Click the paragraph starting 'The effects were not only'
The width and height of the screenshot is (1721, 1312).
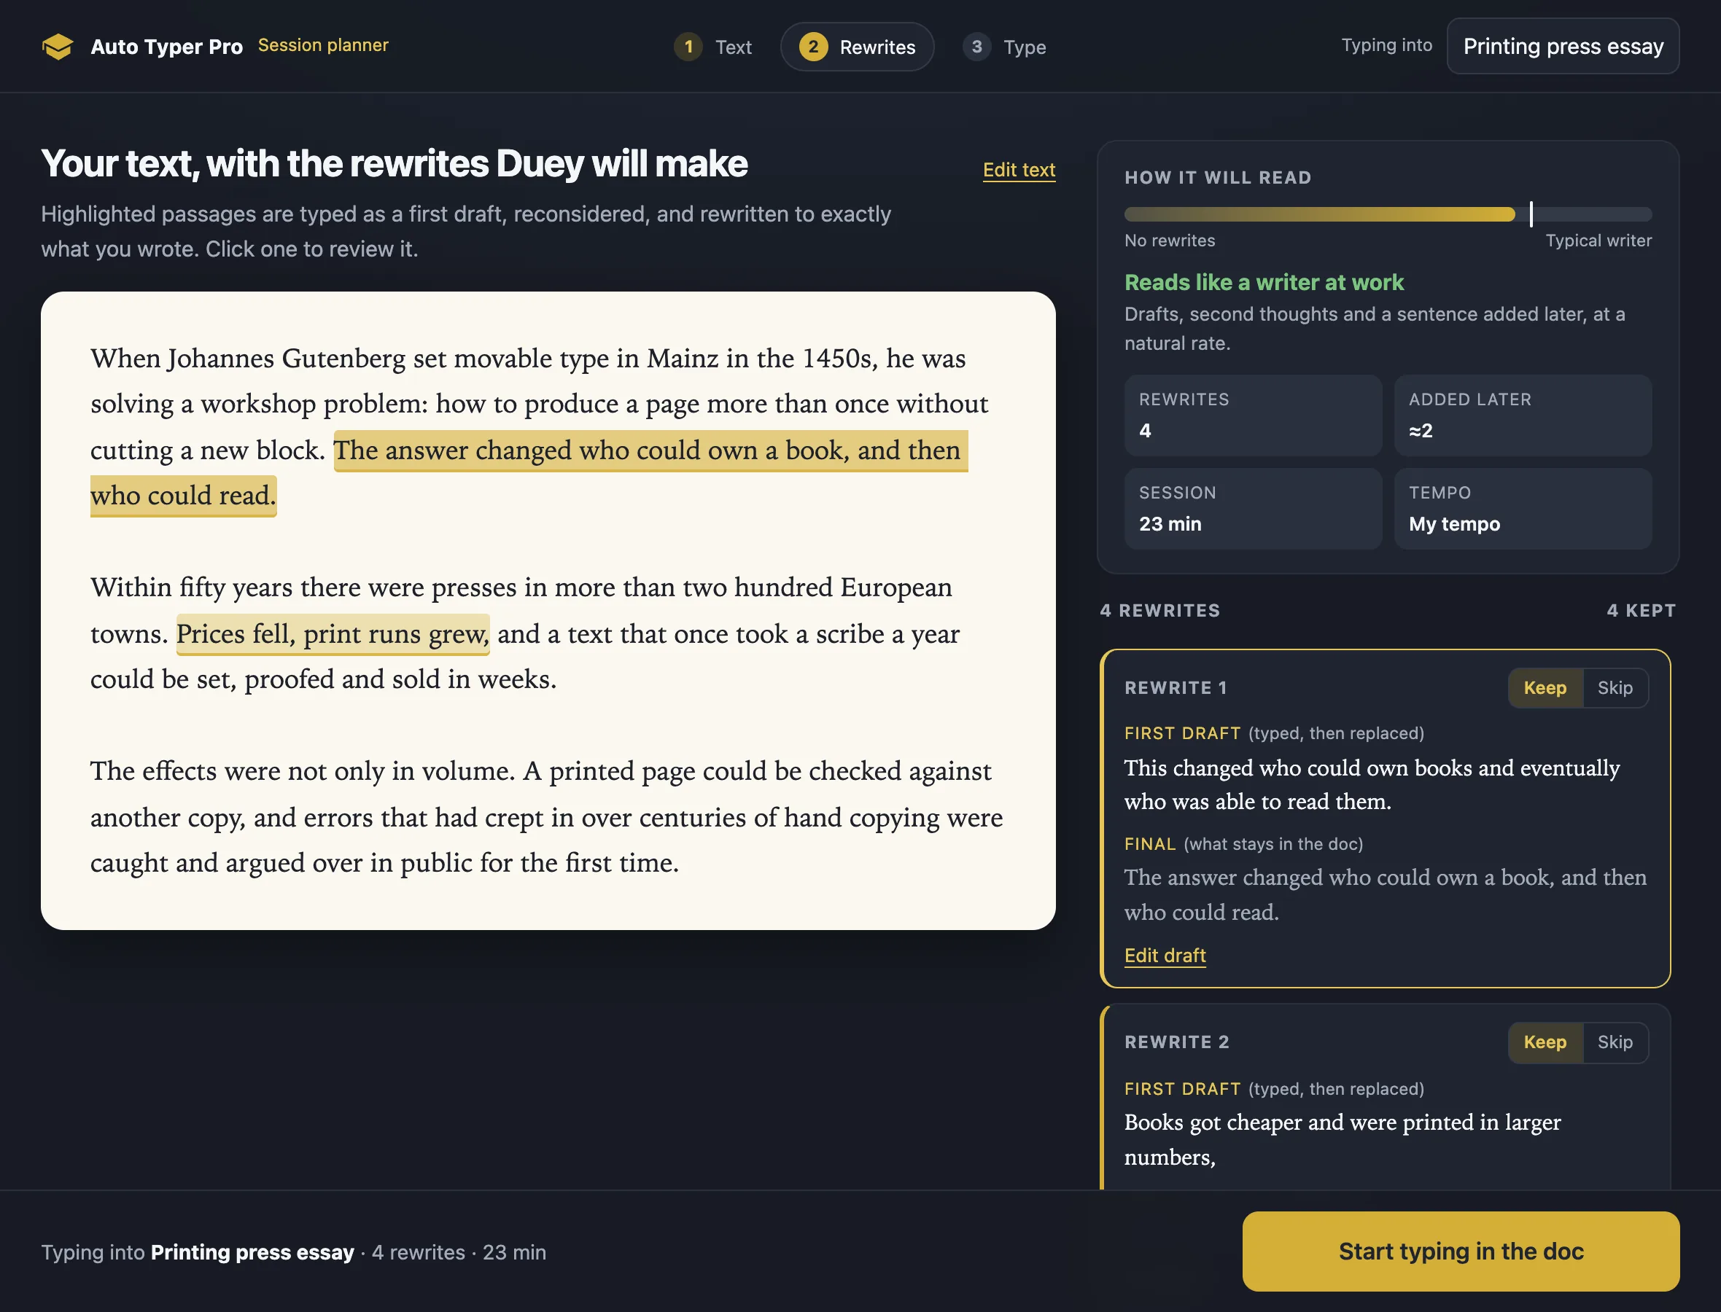[x=546, y=817]
